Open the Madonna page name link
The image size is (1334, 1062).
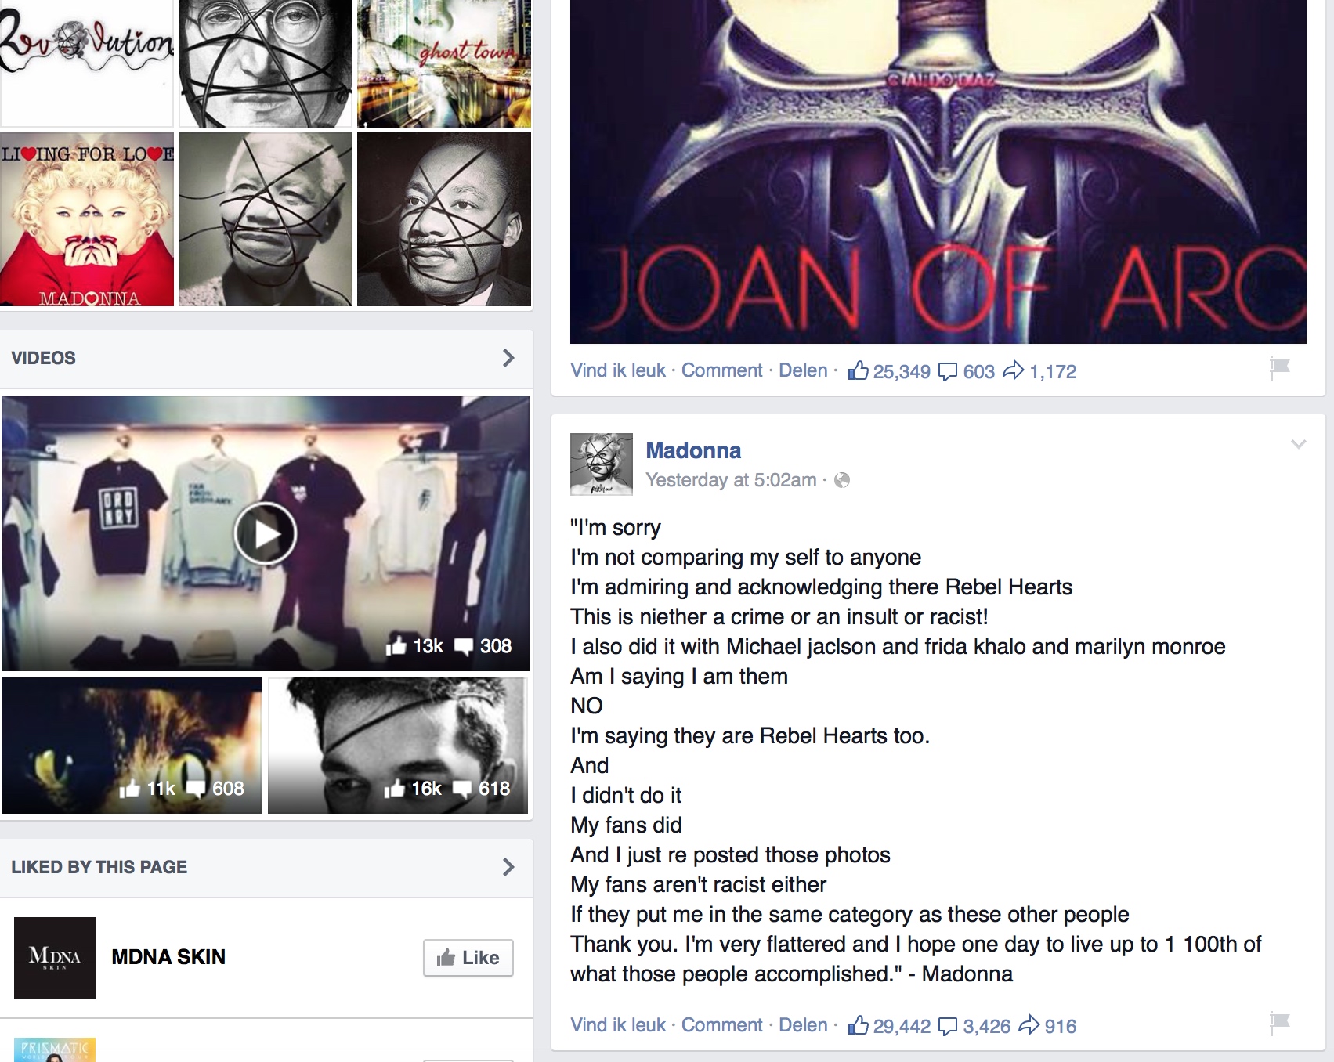pos(693,450)
